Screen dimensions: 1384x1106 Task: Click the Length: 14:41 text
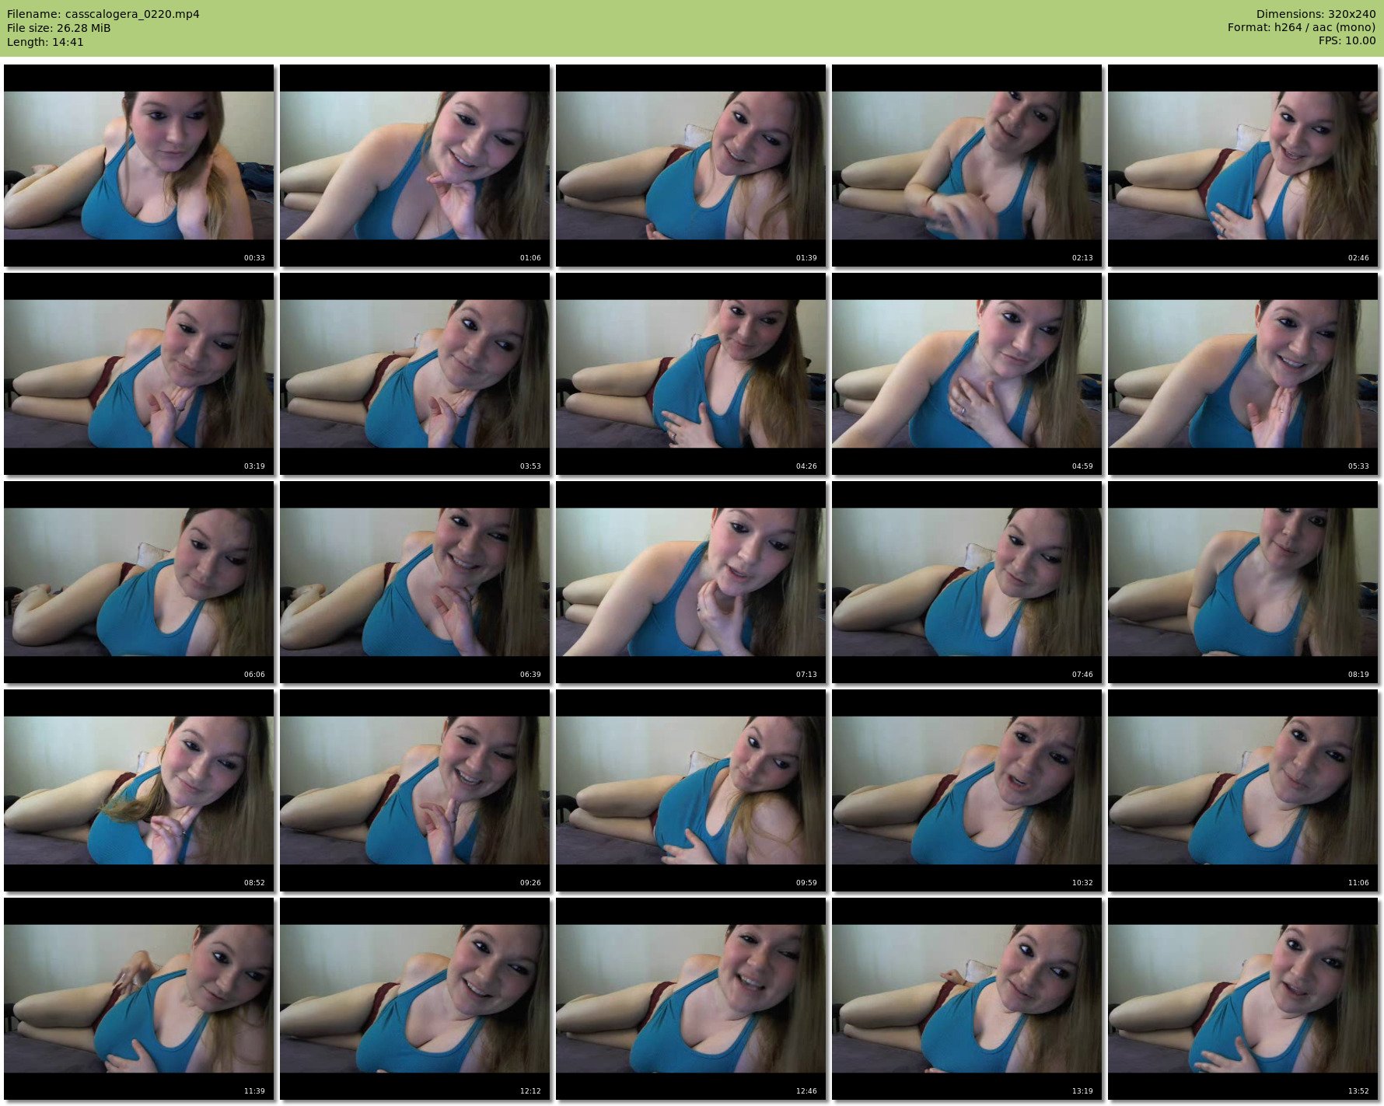click(45, 42)
